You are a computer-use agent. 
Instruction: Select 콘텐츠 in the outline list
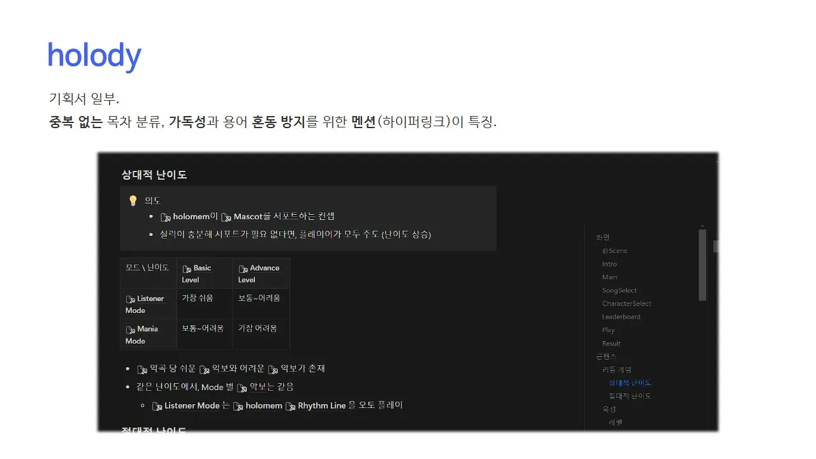pos(606,356)
